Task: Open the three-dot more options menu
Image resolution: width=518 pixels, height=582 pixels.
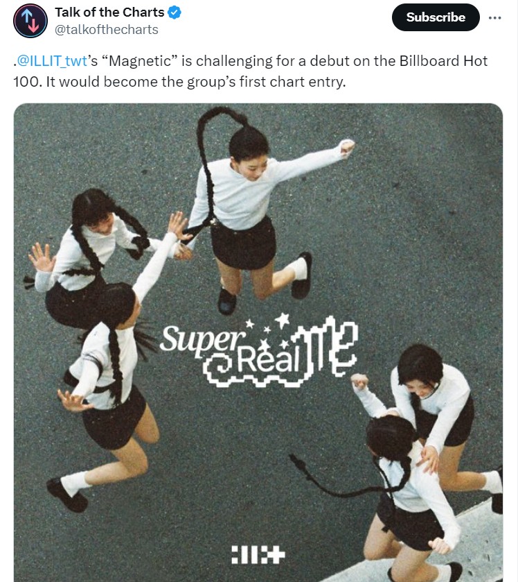Action: pos(494,17)
